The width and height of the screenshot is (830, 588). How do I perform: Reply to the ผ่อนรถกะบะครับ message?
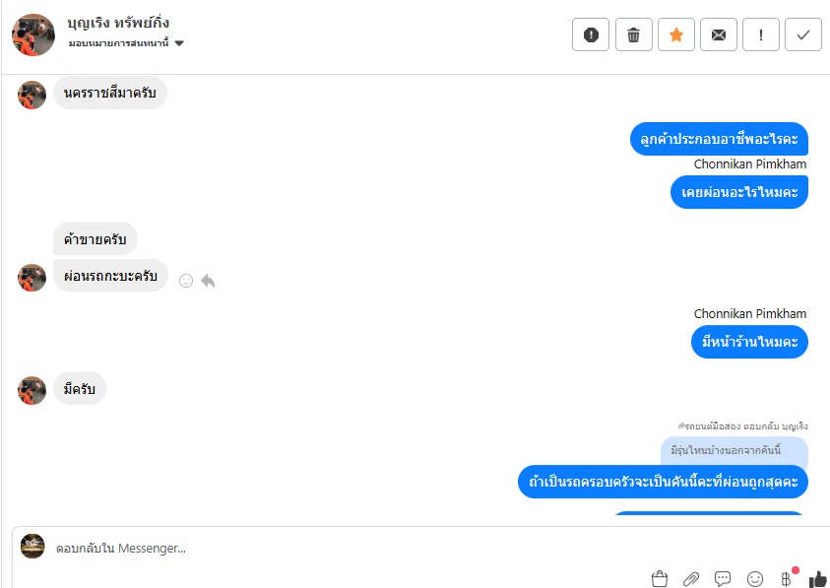pyautogui.click(x=208, y=281)
